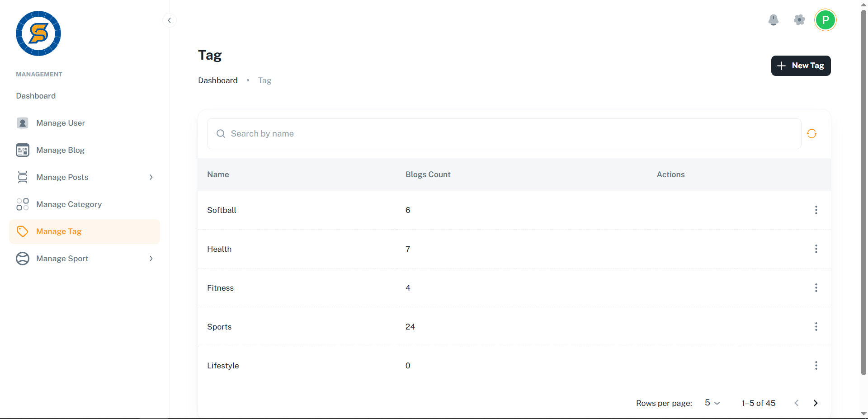Go to next page of tags
Image resolution: width=868 pixels, height=419 pixels.
tap(816, 403)
